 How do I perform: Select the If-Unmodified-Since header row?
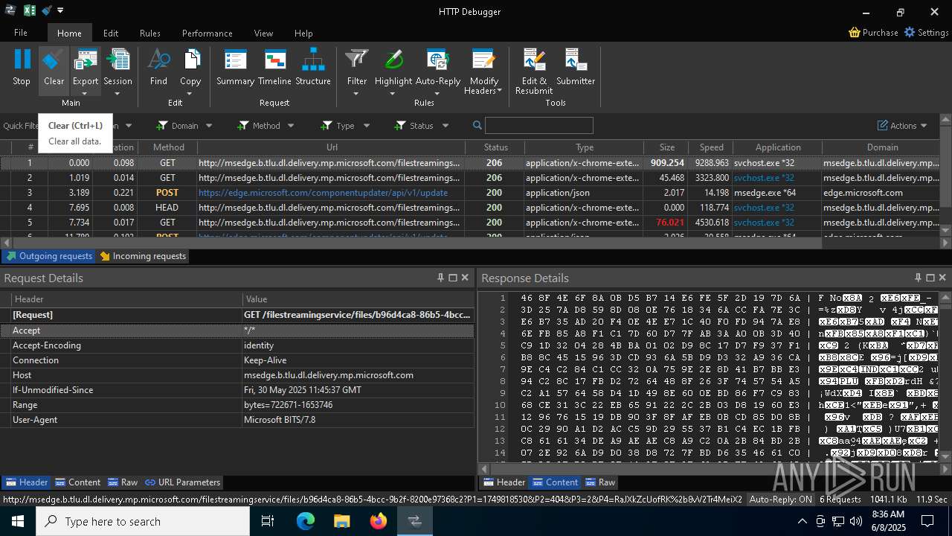237,390
